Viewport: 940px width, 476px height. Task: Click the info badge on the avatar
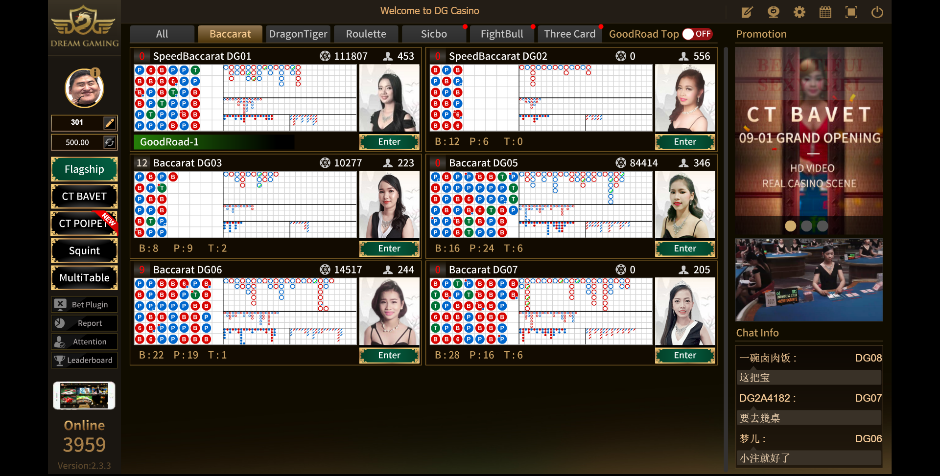point(95,72)
